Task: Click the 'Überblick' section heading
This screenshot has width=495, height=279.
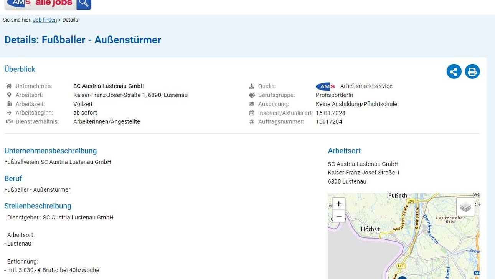Action: click(20, 69)
